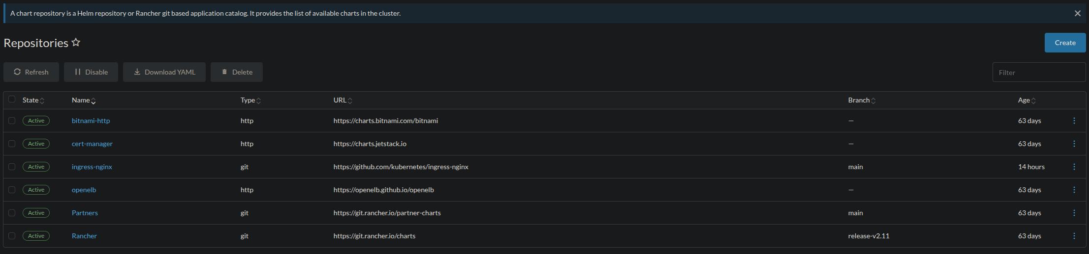Open the three-dot menu for the Rancher row
Screen dimensions: 1089x254
[x=1074, y=236]
